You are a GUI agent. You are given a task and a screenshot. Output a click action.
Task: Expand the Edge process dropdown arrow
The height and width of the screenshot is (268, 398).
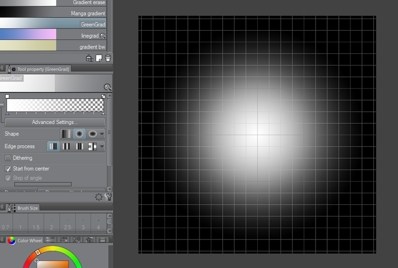click(x=102, y=147)
